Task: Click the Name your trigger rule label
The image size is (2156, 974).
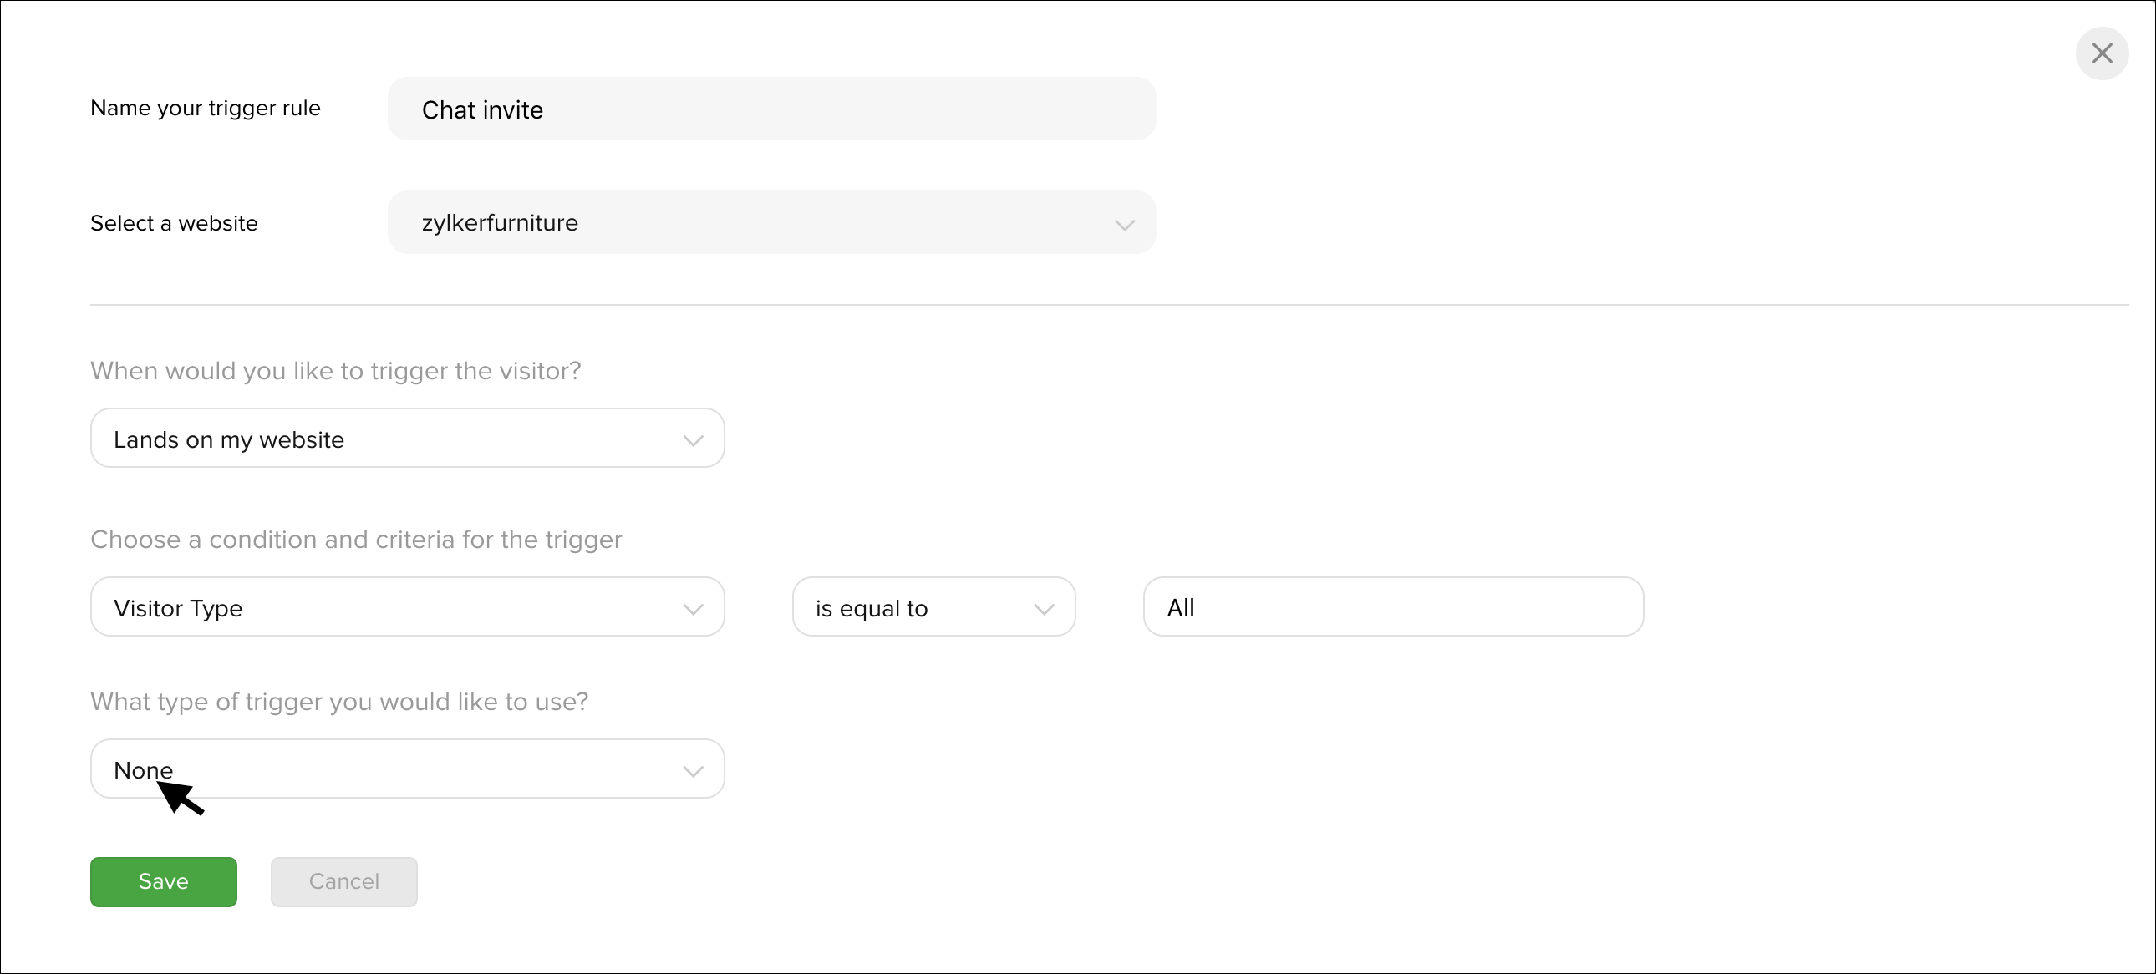Action: (x=206, y=109)
